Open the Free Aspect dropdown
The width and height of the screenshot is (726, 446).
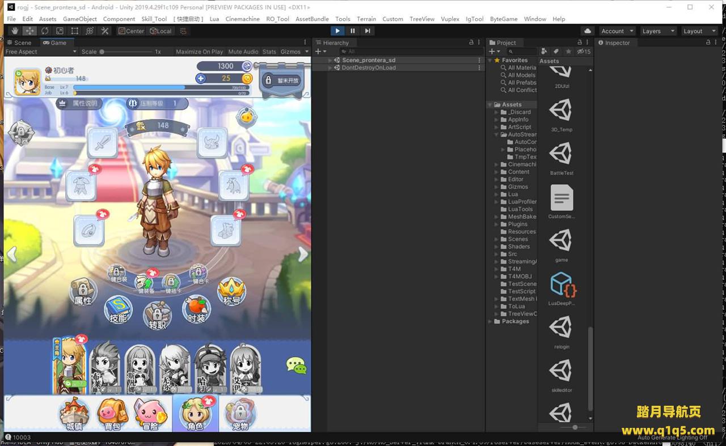point(40,52)
